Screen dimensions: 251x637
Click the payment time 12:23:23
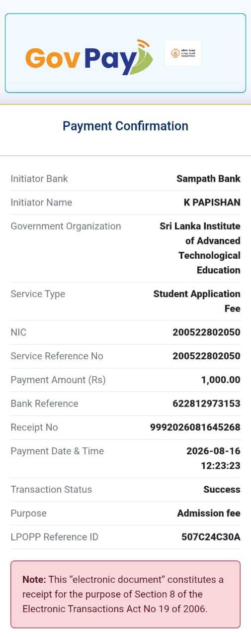[x=220, y=466]
